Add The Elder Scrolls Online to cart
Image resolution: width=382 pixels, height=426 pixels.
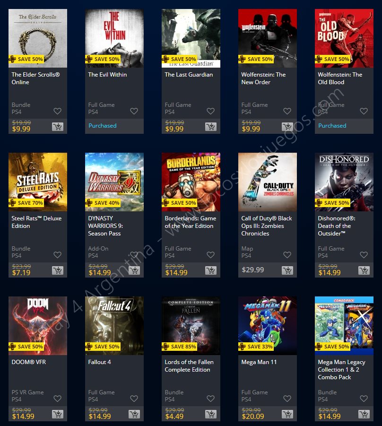tap(58, 127)
